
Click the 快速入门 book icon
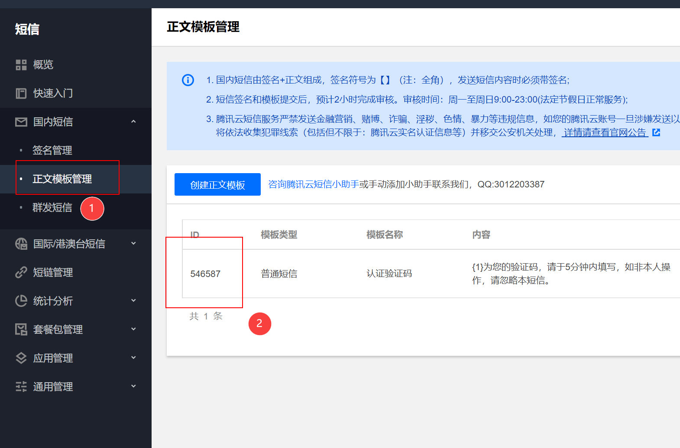coord(21,93)
